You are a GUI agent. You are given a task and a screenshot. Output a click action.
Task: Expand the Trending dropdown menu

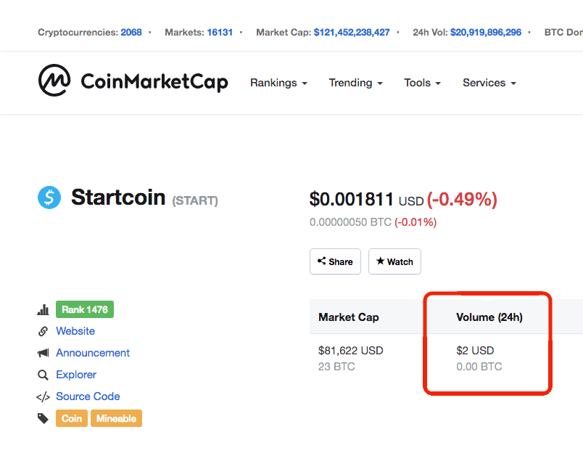pyautogui.click(x=355, y=83)
